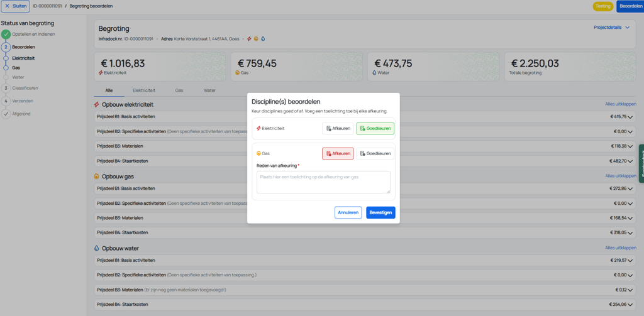Click the water icon after the address
Viewport: 644px width, 316px height.
[263, 39]
